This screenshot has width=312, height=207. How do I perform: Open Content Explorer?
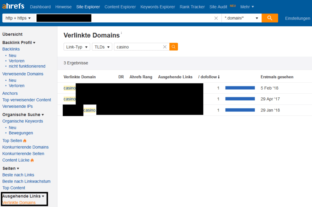[120, 7]
